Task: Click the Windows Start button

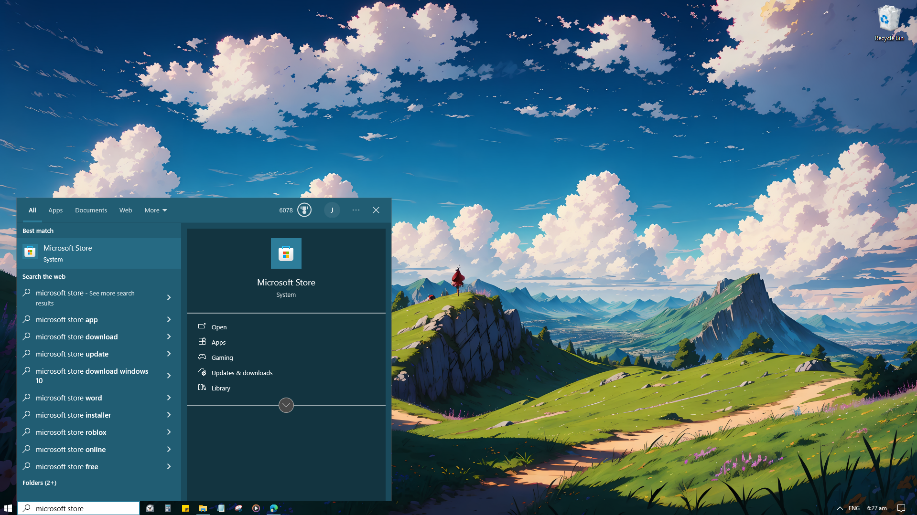Action: (x=8, y=508)
